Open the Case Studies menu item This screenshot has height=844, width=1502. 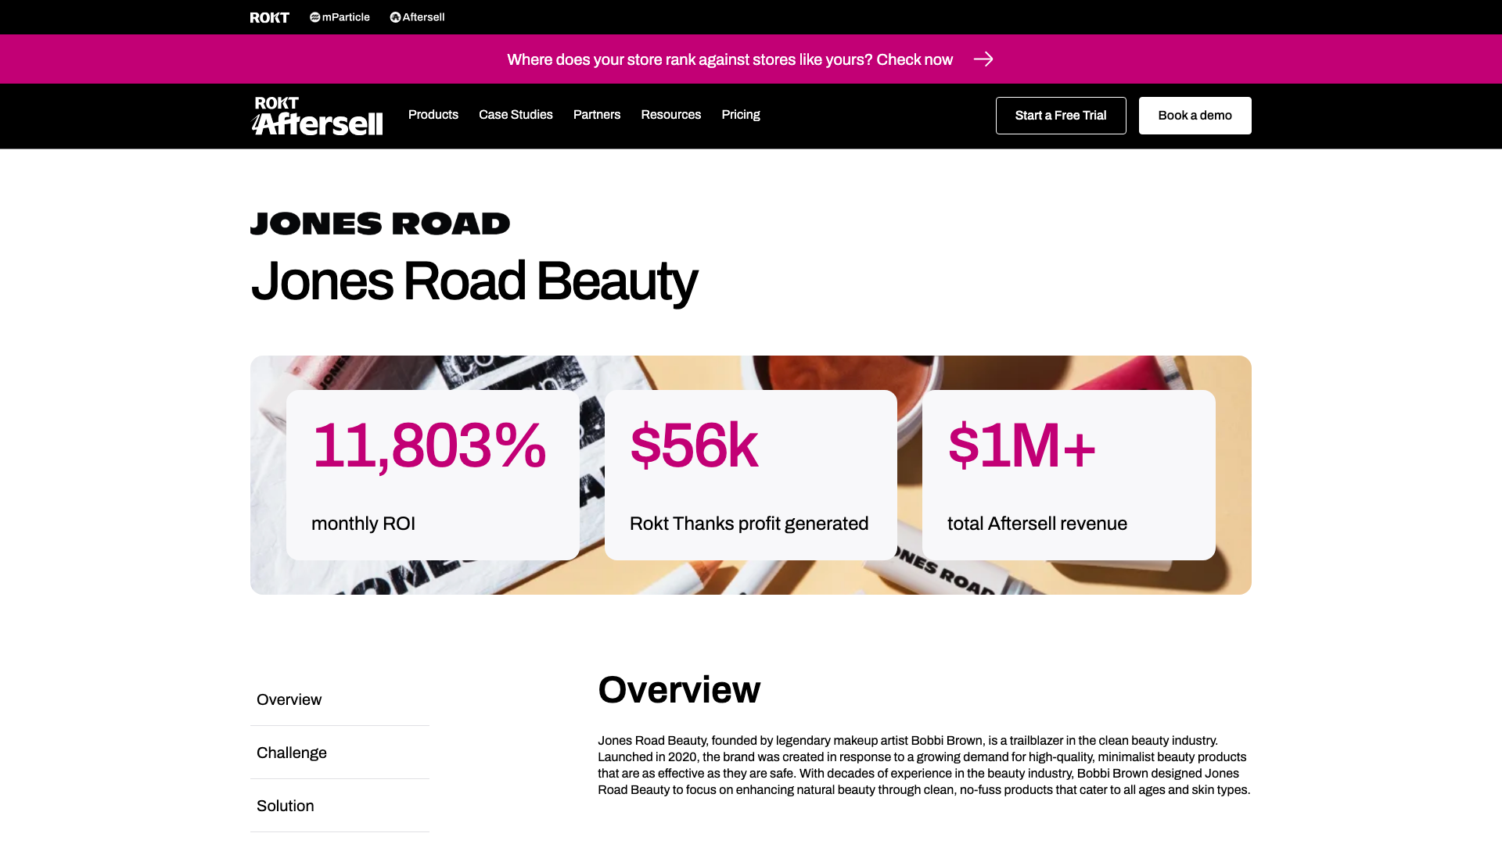point(516,115)
